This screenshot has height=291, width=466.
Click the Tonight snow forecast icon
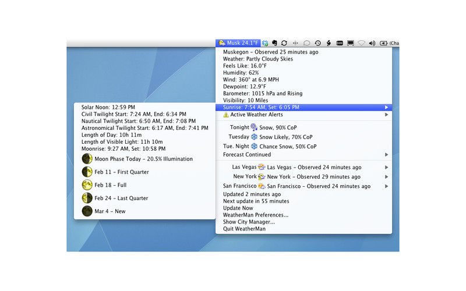tap(254, 127)
